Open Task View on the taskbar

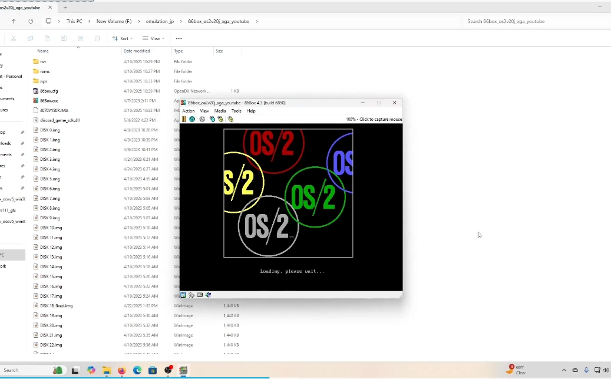coord(75,370)
